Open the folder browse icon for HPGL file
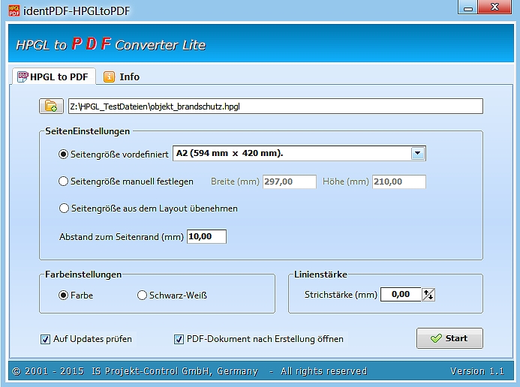This screenshot has height=387, width=520. click(x=51, y=106)
